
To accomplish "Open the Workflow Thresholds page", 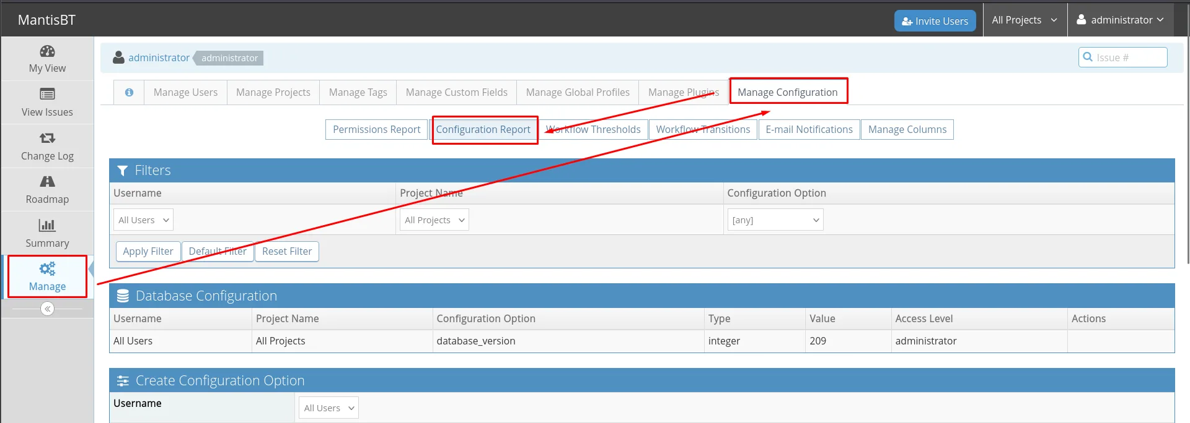I will (x=593, y=129).
